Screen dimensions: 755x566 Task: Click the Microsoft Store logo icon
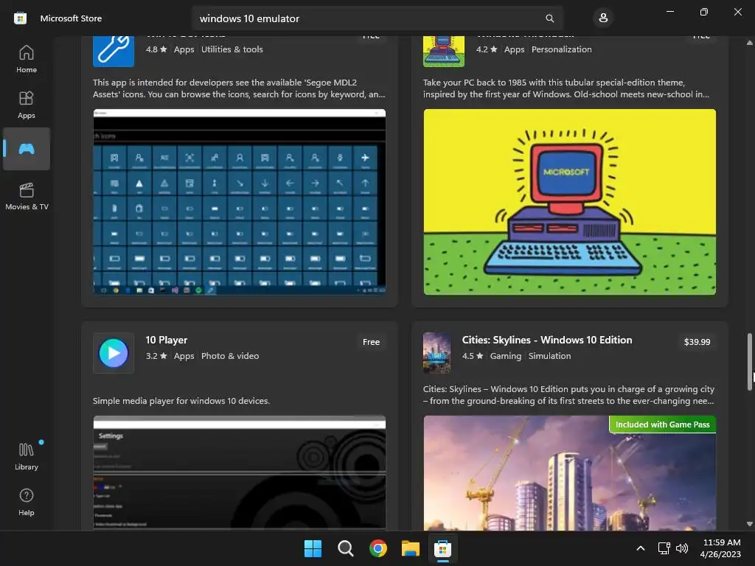(x=20, y=18)
